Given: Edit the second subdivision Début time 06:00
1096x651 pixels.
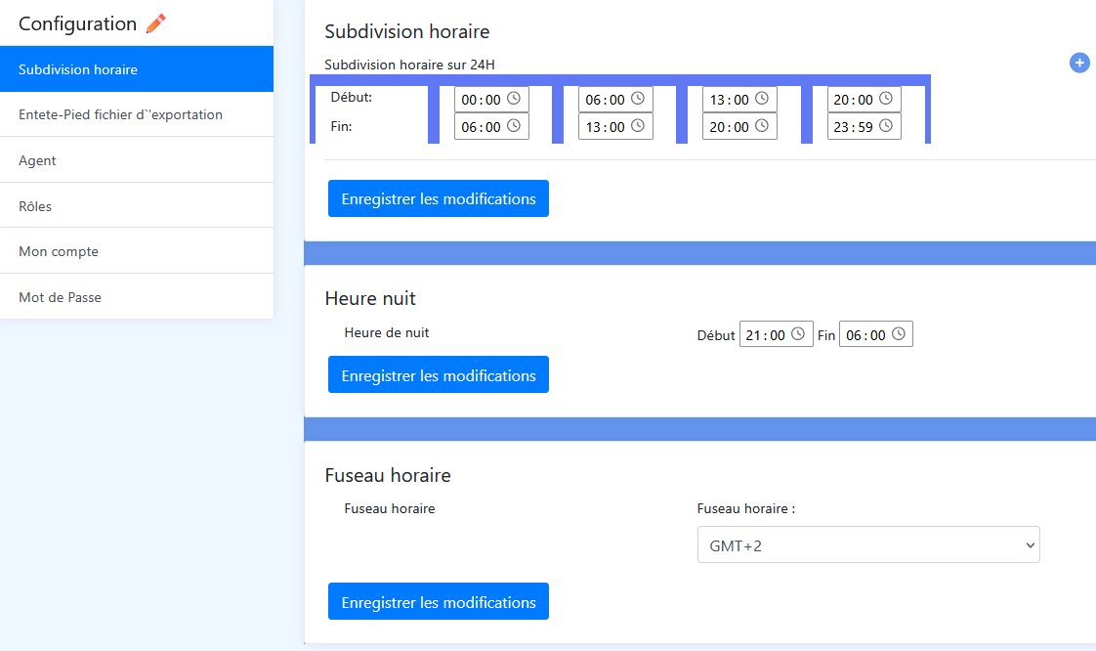Looking at the screenshot, I should [x=615, y=100].
